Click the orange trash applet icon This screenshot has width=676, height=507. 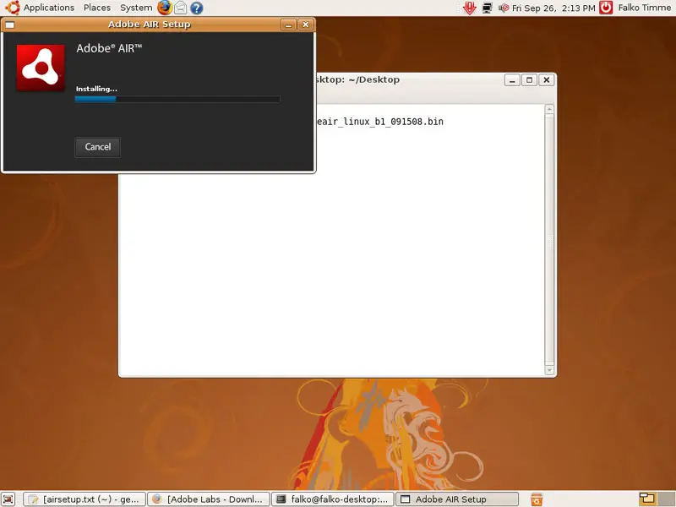coord(537,499)
